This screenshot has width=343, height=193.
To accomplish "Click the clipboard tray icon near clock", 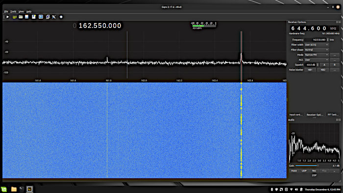I will 301,190.
